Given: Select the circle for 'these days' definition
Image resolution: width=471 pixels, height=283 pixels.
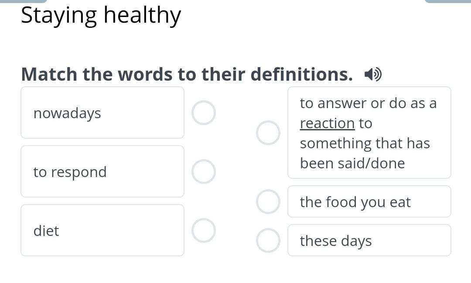Looking at the screenshot, I should tap(268, 240).
